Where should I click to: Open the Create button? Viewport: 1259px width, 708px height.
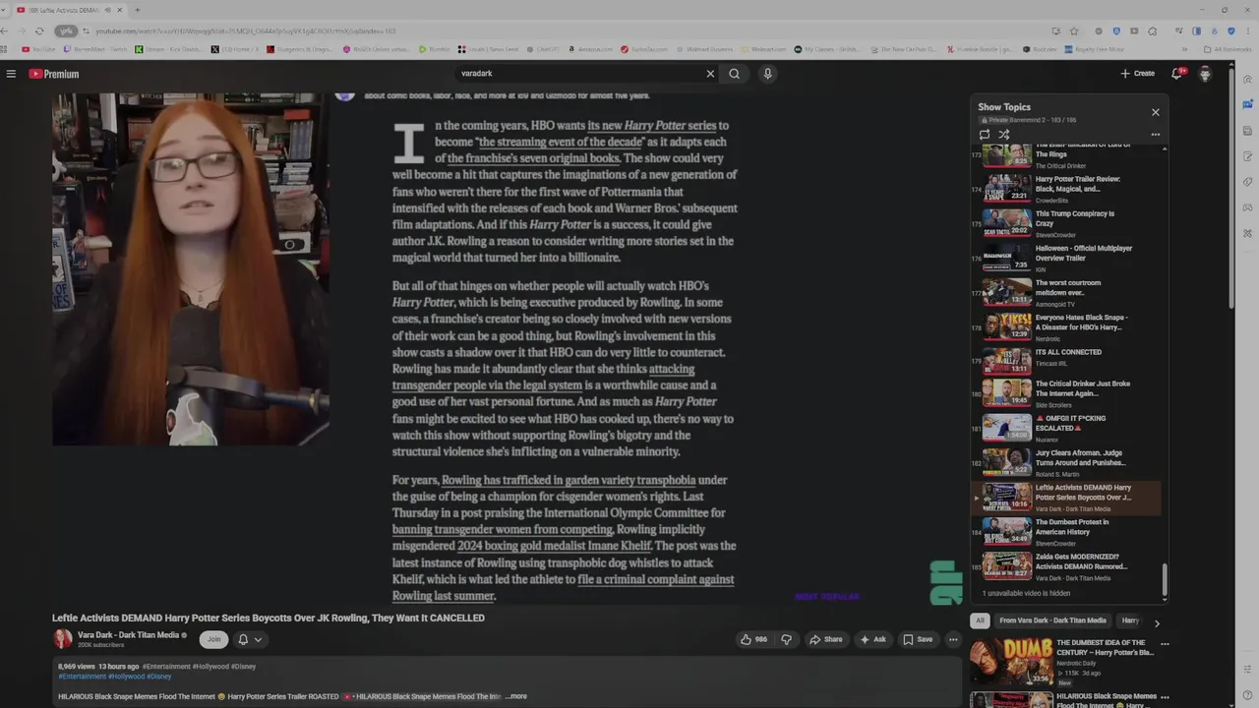[x=1138, y=74]
